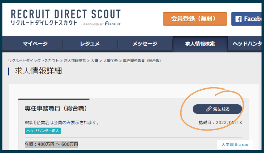Click リクルートダイレクトスカウト breadcrumb link
This screenshot has width=264, height=153.
[x=34, y=61]
